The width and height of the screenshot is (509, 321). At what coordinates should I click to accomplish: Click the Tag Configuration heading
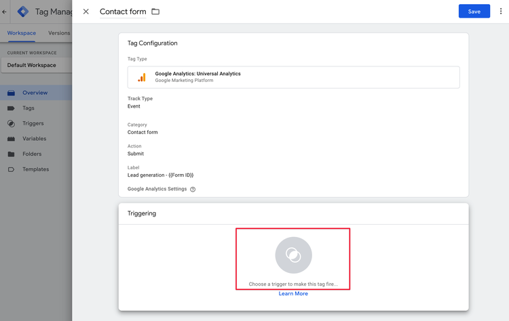click(152, 43)
